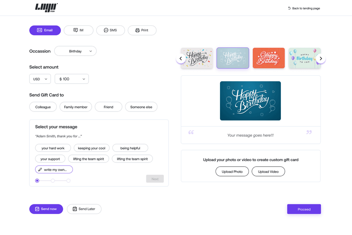This screenshot has width=352, height=235.
Task: Select the Print delivery option
Action: coord(142,30)
